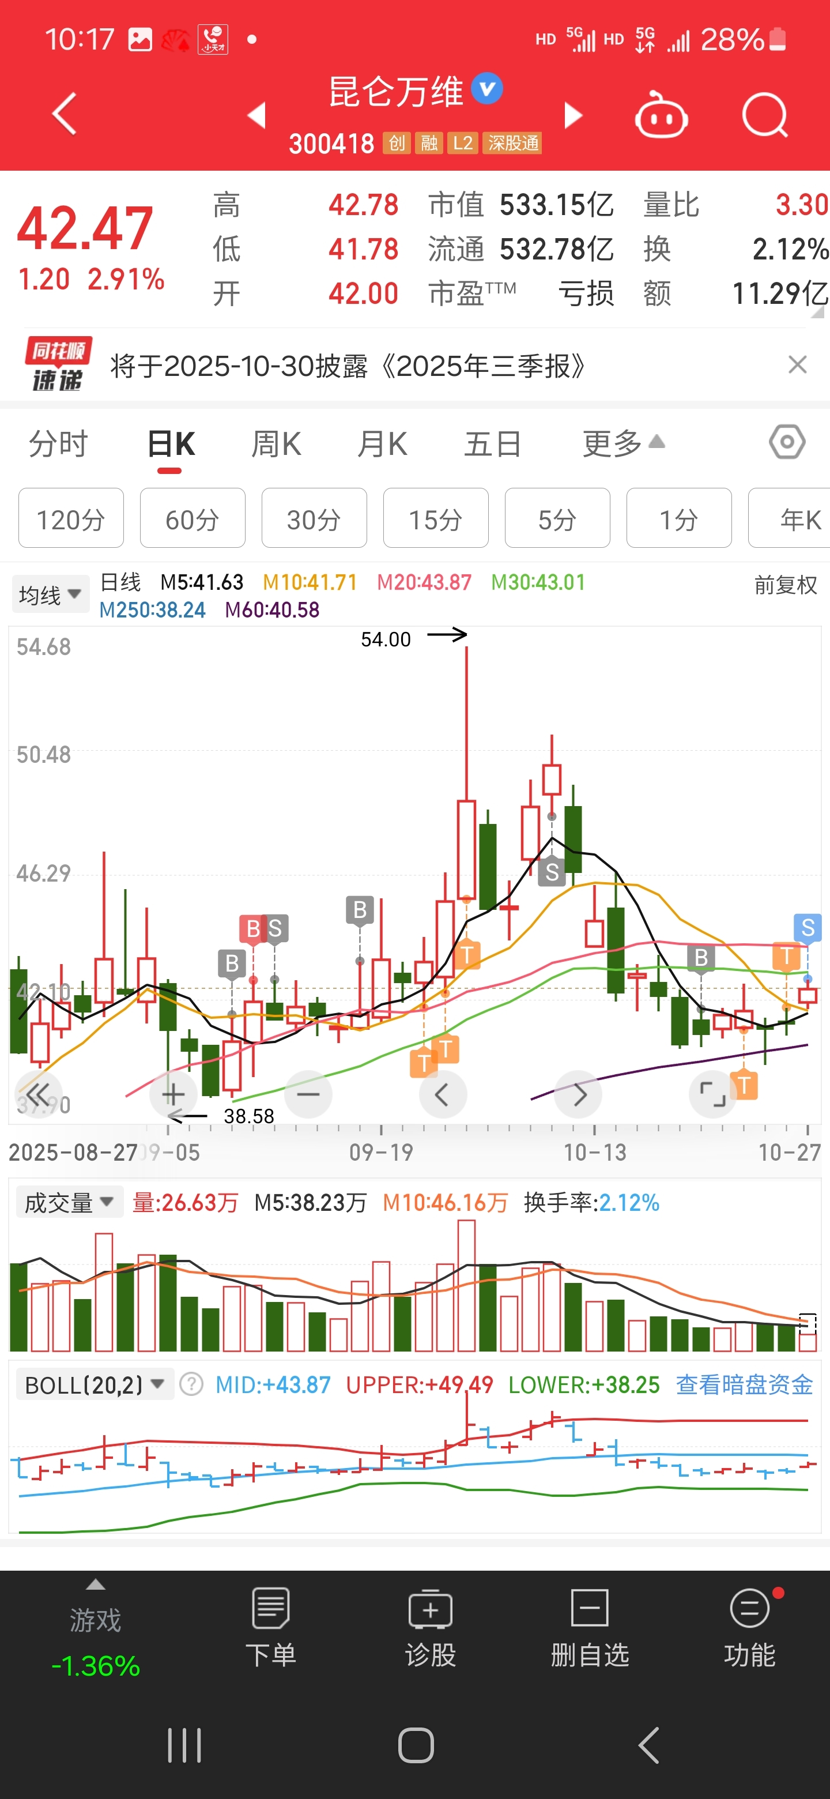
Task: Tap 换手率 2.12% label
Action: [591, 1202]
